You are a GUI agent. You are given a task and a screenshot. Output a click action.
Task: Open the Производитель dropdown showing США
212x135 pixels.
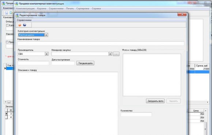pyautogui.click(x=46, y=54)
